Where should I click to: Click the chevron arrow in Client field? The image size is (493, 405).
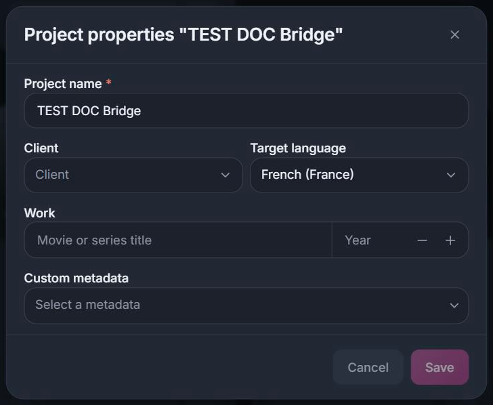pyautogui.click(x=225, y=175)
